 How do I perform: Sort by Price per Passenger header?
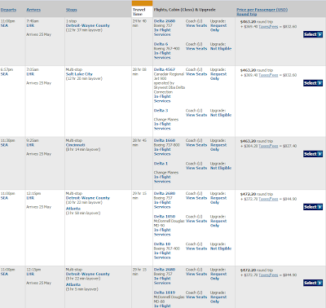pos(262,11)
